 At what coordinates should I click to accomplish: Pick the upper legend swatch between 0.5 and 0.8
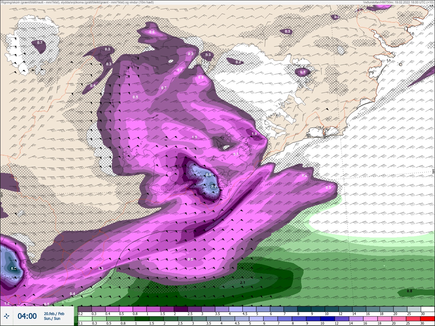(x=126, y=309)
